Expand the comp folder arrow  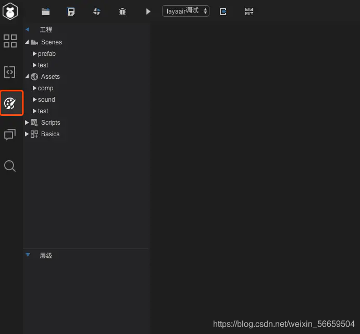coord(34,88)
